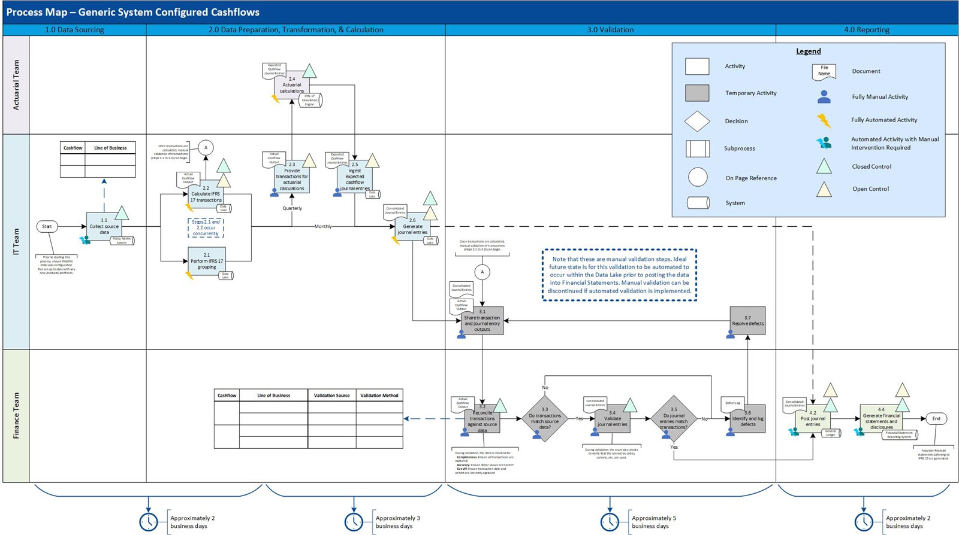Click the On Page Reference circle in legend

(x=698, y=177)
